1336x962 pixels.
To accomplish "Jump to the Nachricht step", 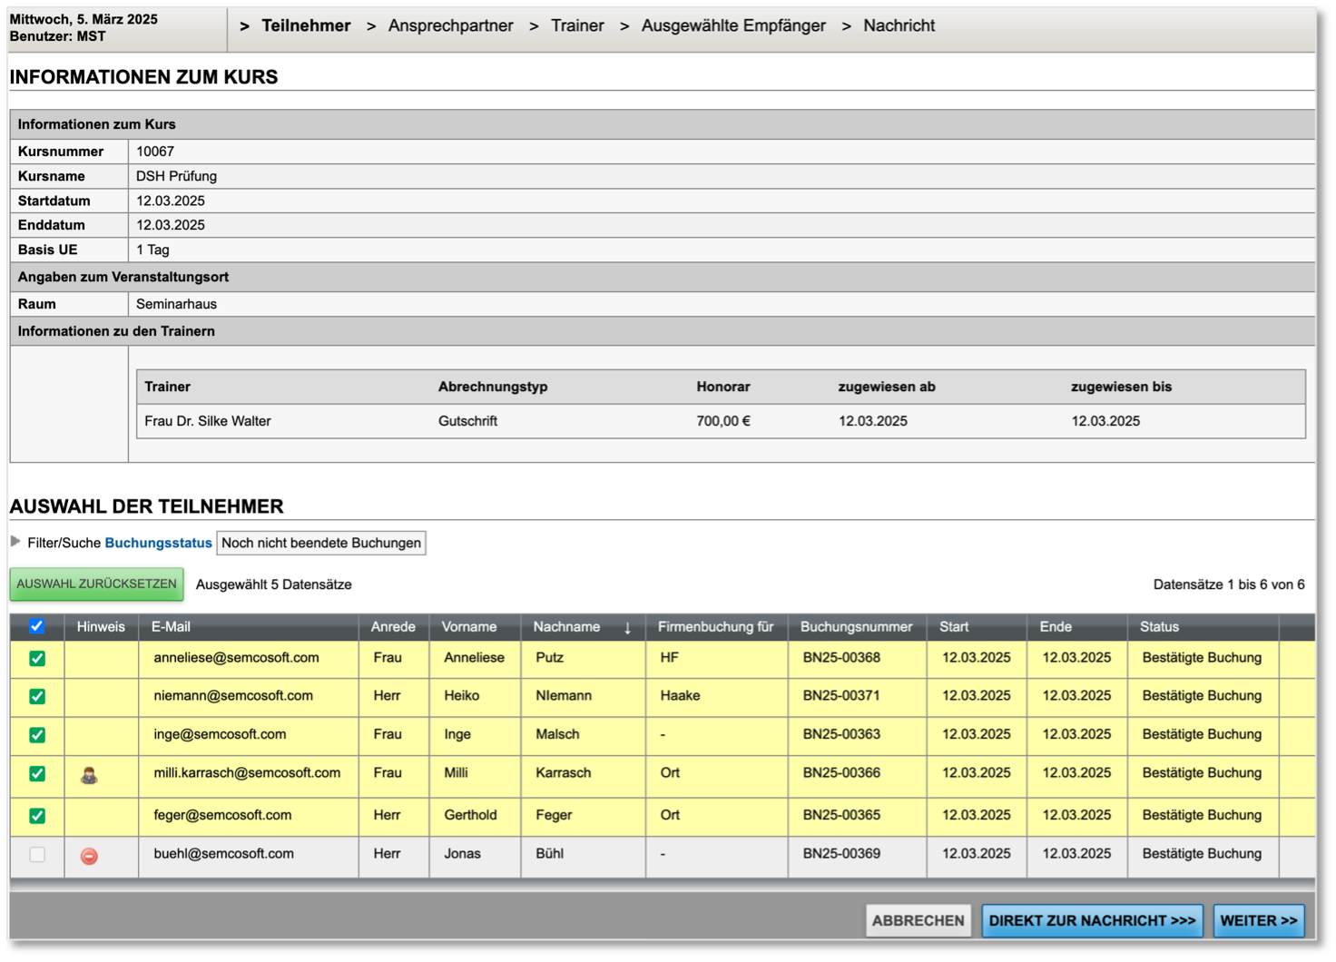I will pos(899,25).
